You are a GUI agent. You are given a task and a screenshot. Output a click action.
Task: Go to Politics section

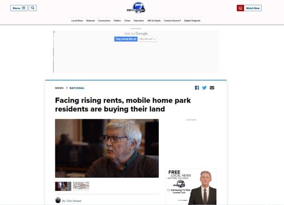pos(117,21)
